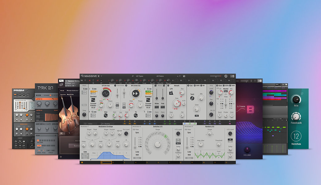Image resolution: width=321 pixels, height=185 pixels.
Task: Select the Sine oscillator waveform icon
Action: pos(106,116)
